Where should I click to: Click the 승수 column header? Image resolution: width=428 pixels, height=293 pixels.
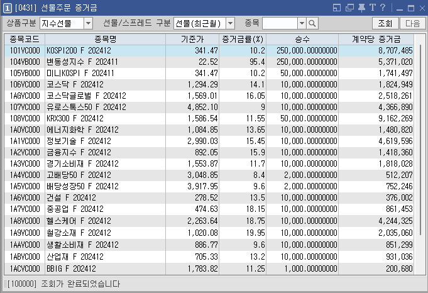pos(302,40)
